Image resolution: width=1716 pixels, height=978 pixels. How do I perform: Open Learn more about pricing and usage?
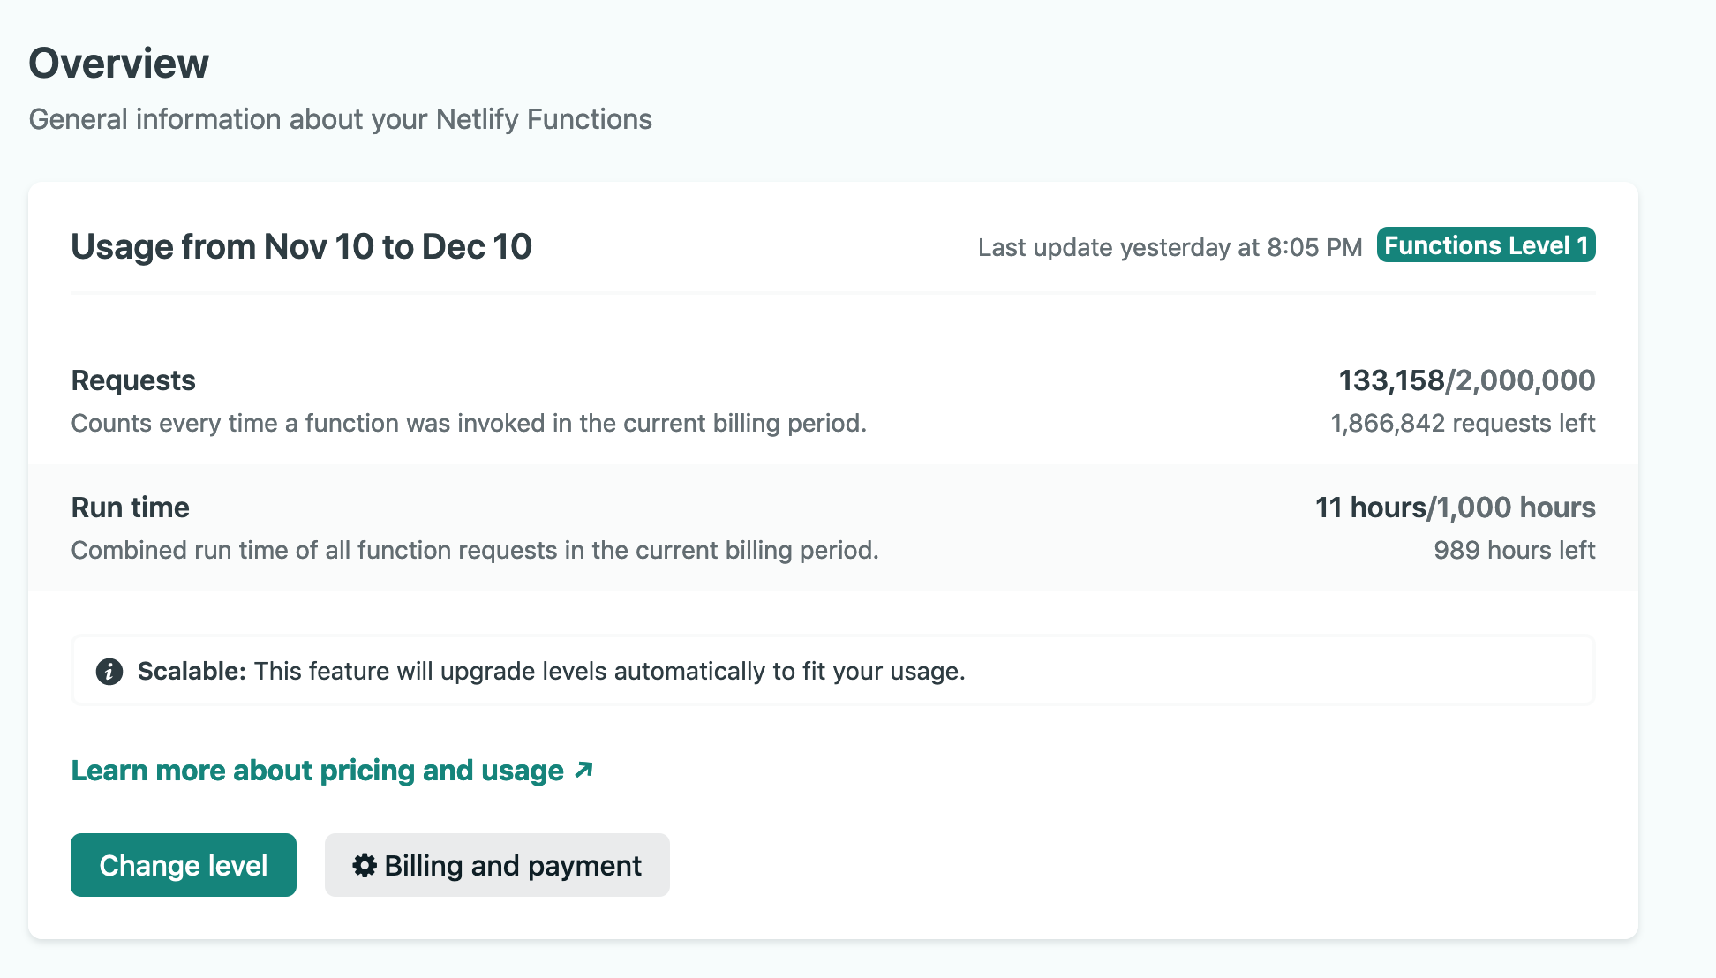(317, 770)
